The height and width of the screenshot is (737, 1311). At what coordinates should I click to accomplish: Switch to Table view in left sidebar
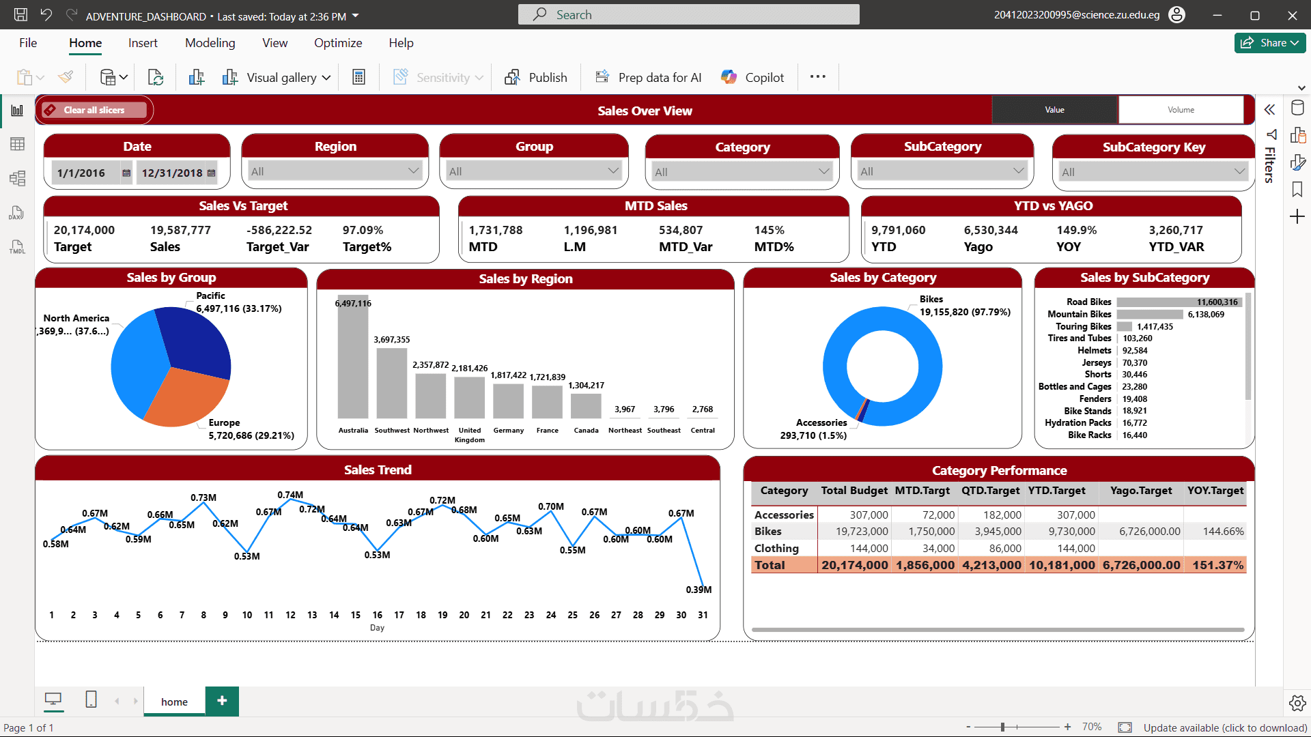click(x=17, y=144)
